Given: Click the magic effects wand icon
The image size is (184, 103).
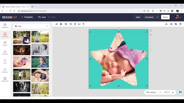Looking at the screenshot, I should pos(57,24).
